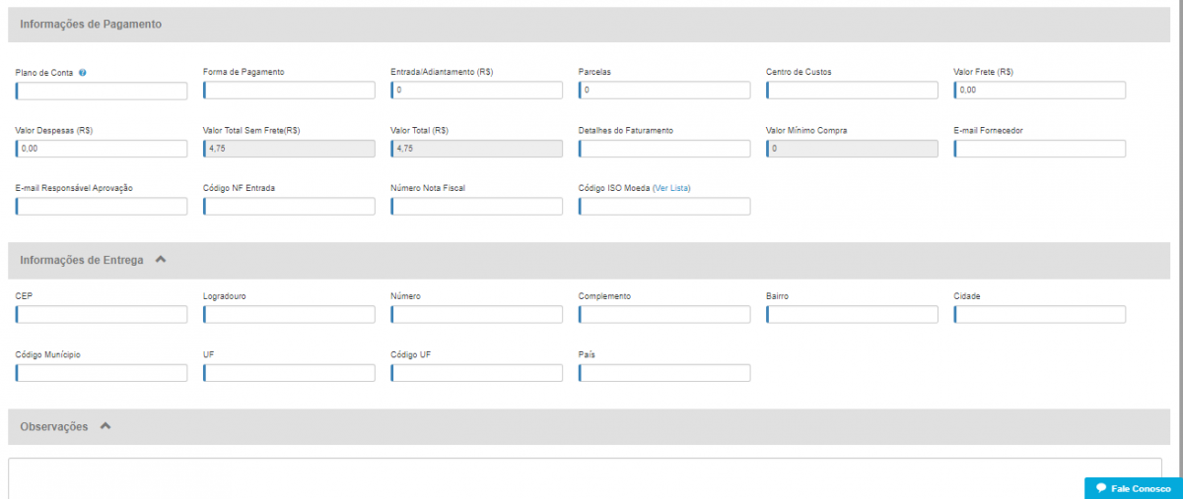Click into the Parcelas field
This screenshot has height=499, width=1183.
pyautogui.click(x=664, y=91)
